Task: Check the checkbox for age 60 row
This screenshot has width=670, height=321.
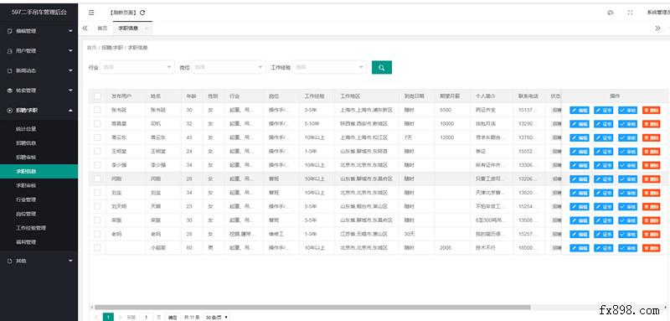Action: pos(97,247)
